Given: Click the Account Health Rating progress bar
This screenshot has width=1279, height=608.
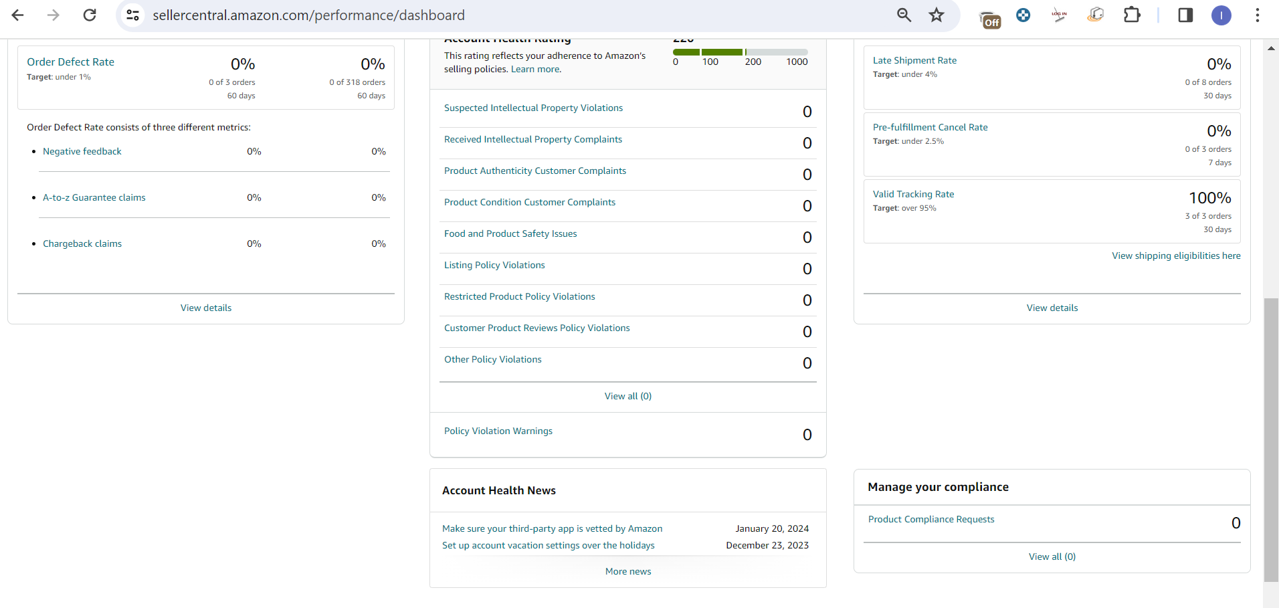Looking at the screenshot, I should tap(741, 52).
